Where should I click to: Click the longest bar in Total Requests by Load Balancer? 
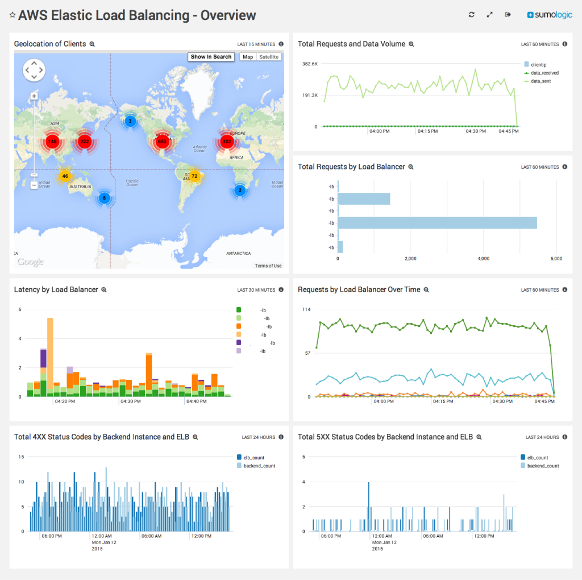click(437, 223)
